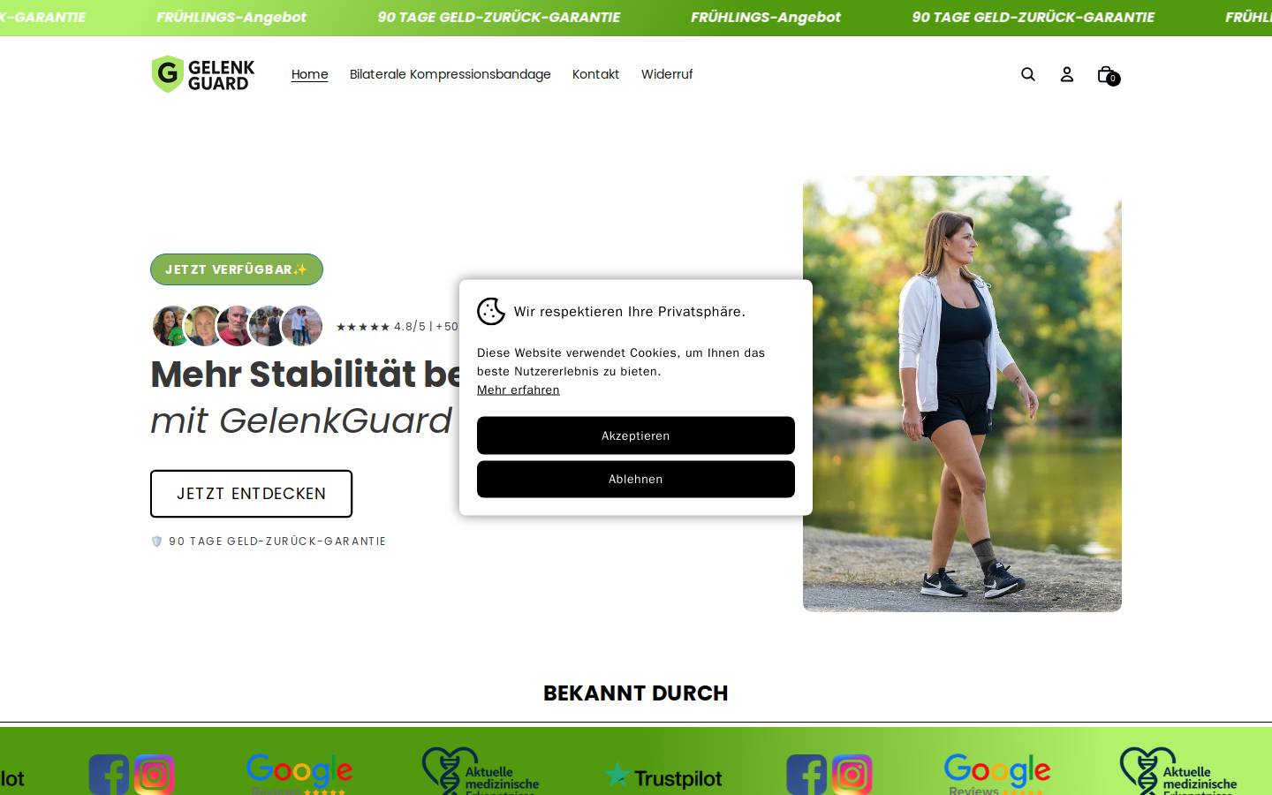Click the GelenkGuard logo
The image size is (1272, 795).
[203, 74]
